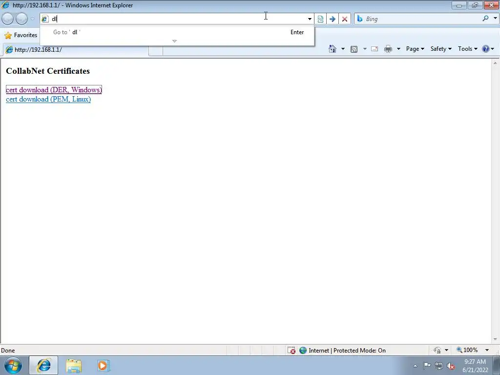Click the RSS feeds icon

354,49
